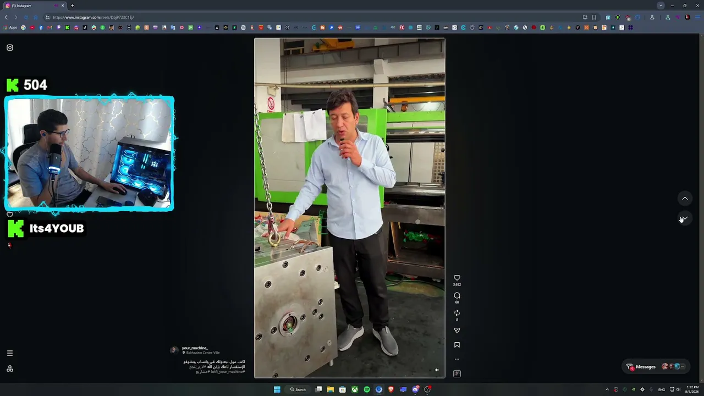Open the Instagram apps icon below the menu
The height and width of the screenshot is (396, 704).
(x=9, y=369)
